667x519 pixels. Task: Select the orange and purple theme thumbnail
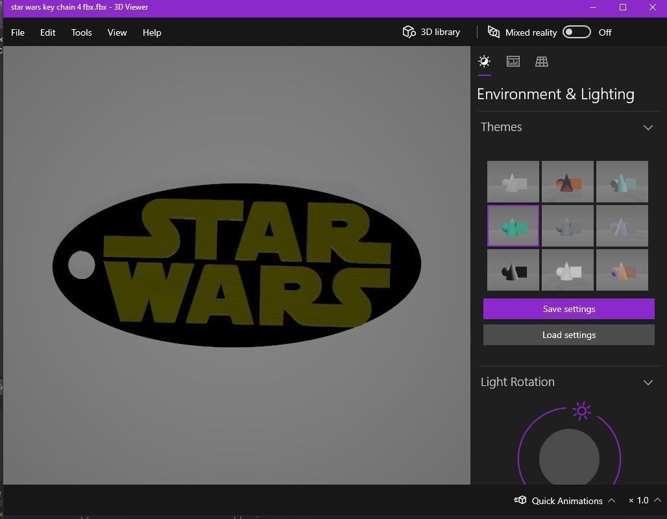tap(622, 270)
